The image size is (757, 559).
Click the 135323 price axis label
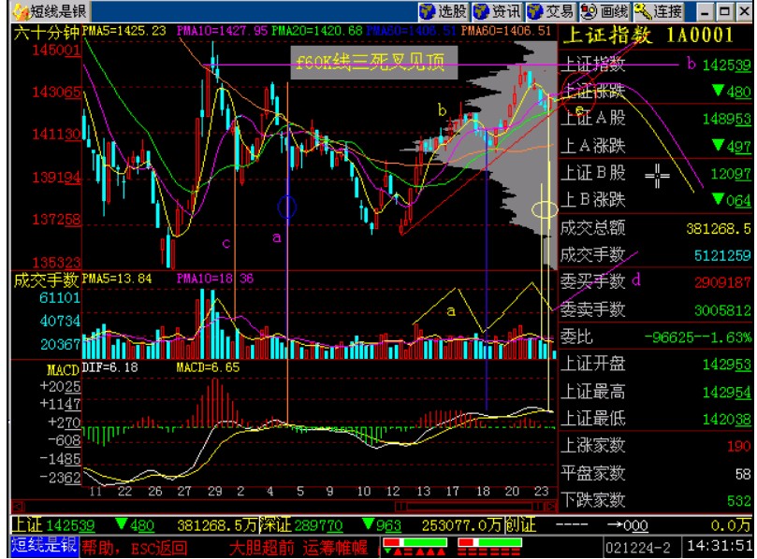(56, 263)
